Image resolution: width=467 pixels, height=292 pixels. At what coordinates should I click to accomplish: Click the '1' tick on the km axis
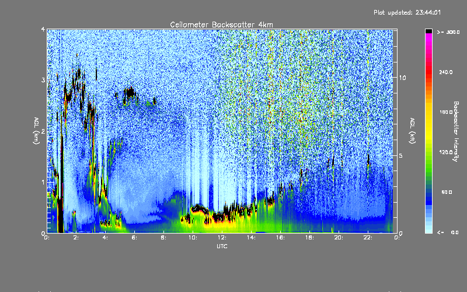pyautogui.click(x=43, y=182)
